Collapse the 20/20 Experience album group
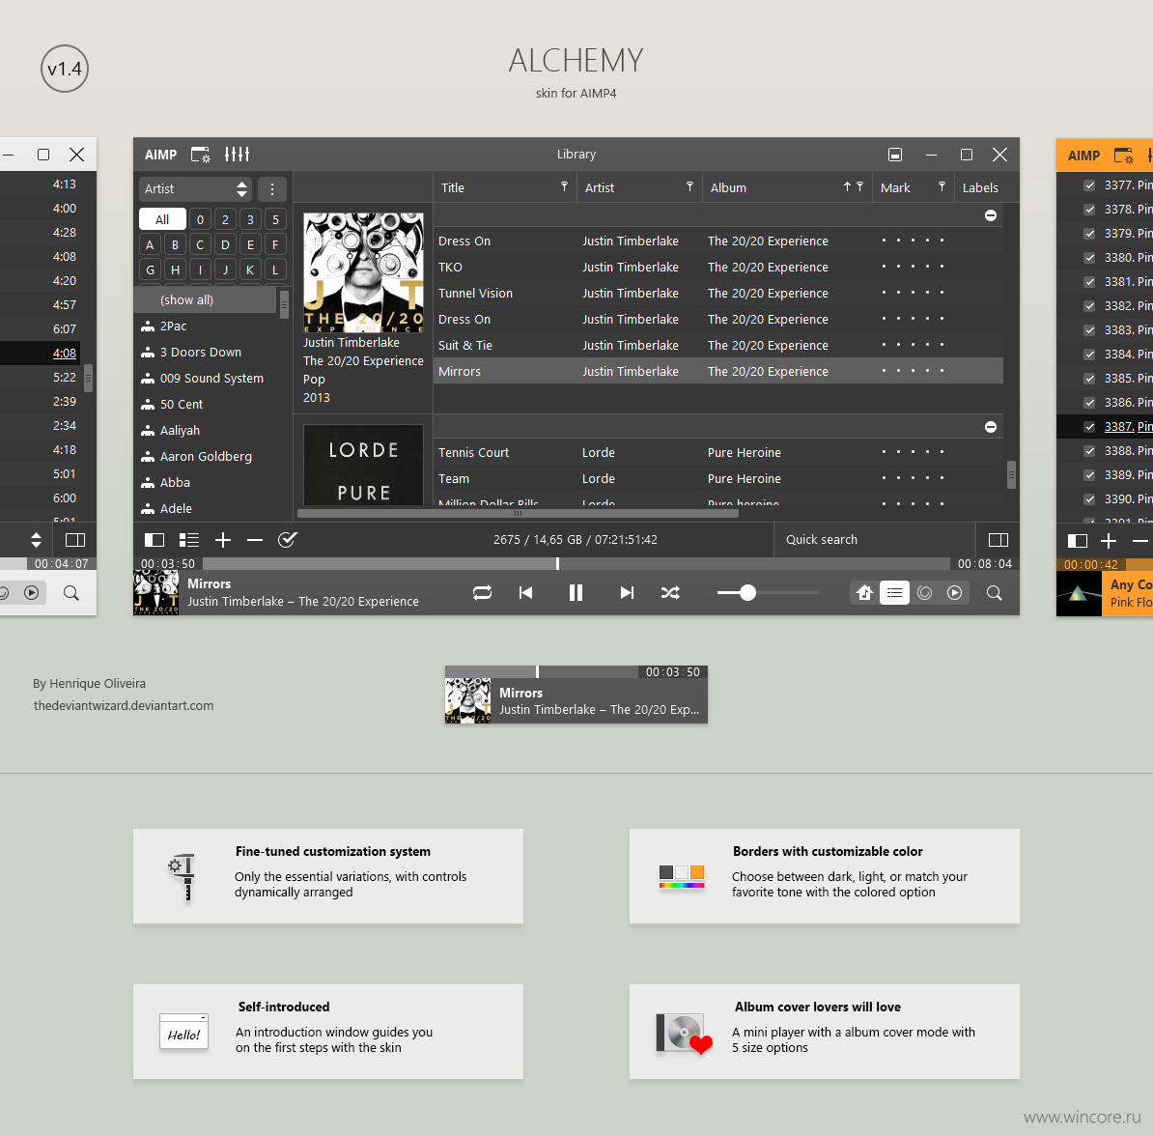 click(x=991, y=215)
